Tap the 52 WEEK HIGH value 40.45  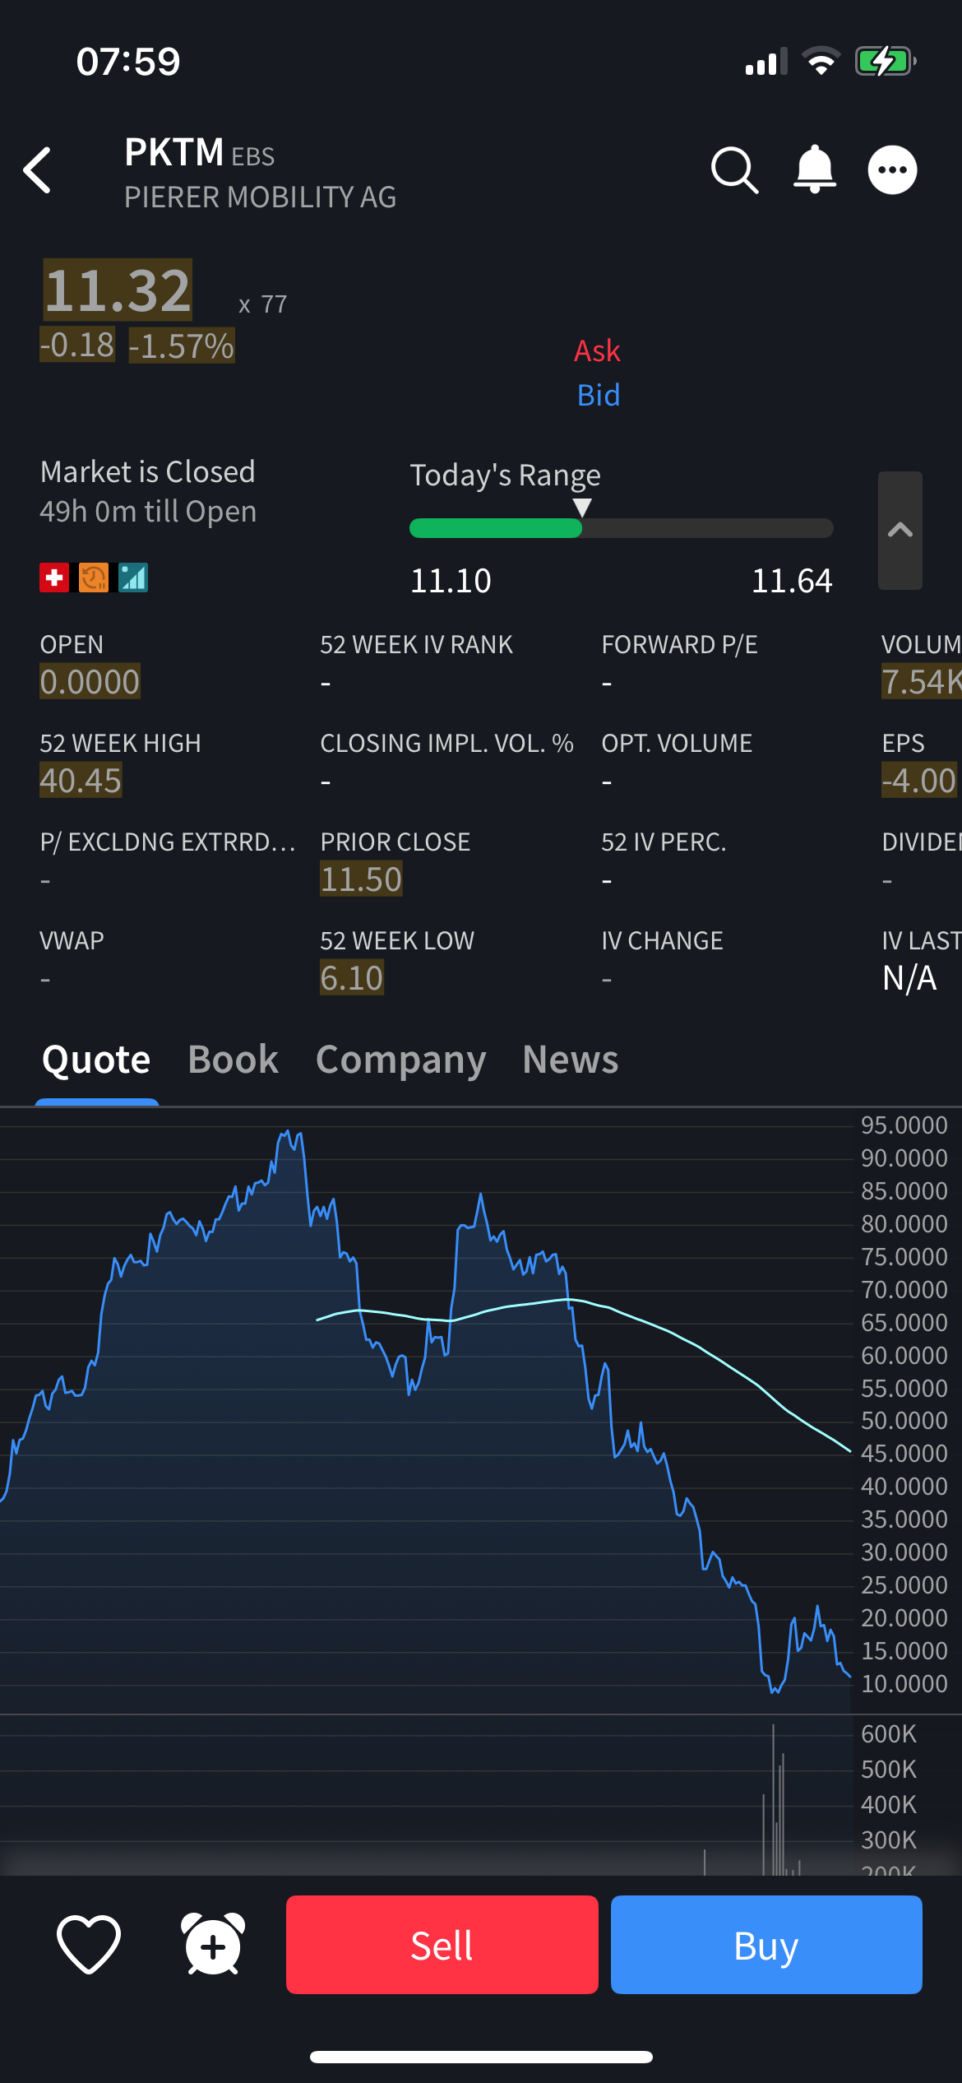(81, 781)
